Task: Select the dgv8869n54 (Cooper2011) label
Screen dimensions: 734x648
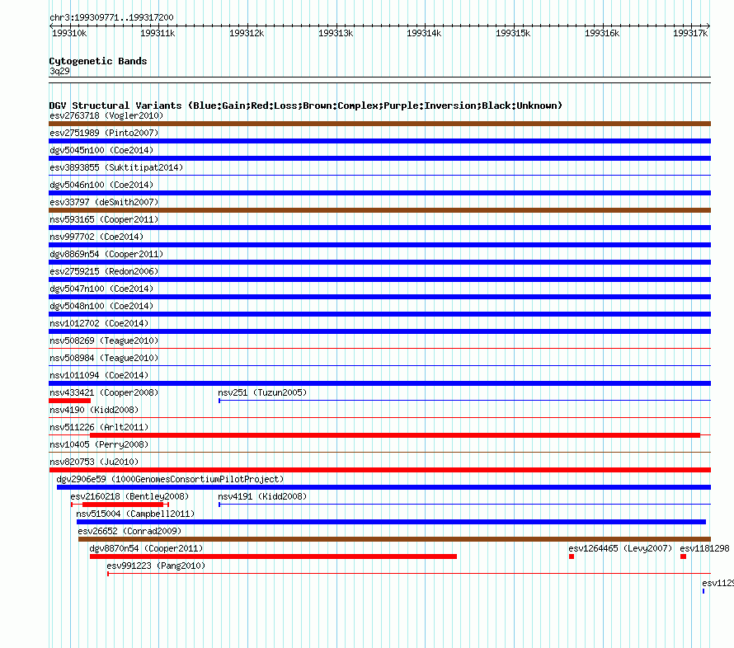Action: pyautogui.click(x=106, y=254)
